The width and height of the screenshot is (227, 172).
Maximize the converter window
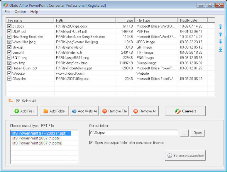coord(210,6)
